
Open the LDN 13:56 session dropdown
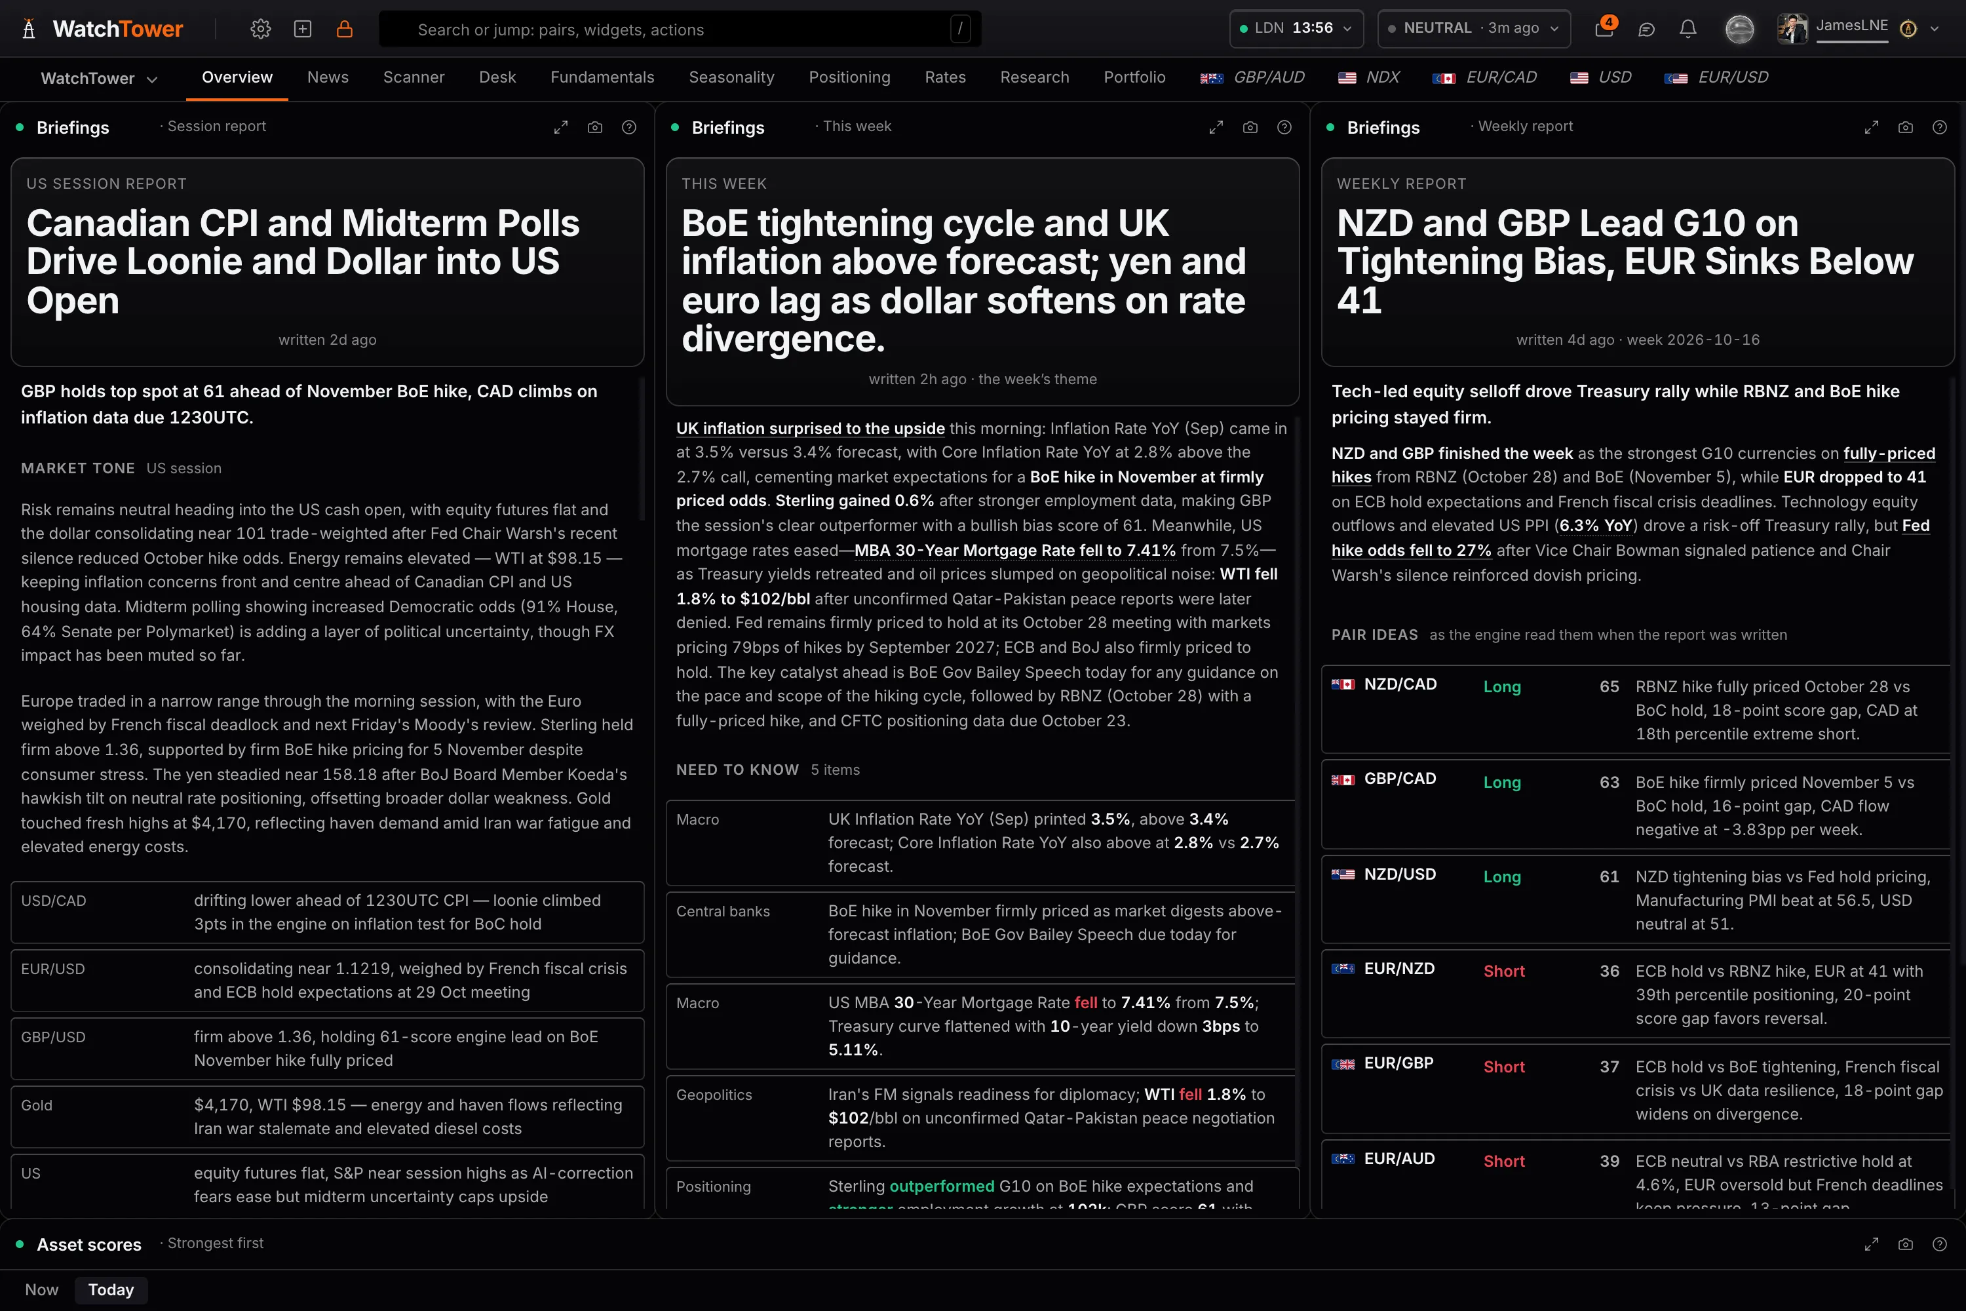pyautogui.click(x=1296, y=28)
